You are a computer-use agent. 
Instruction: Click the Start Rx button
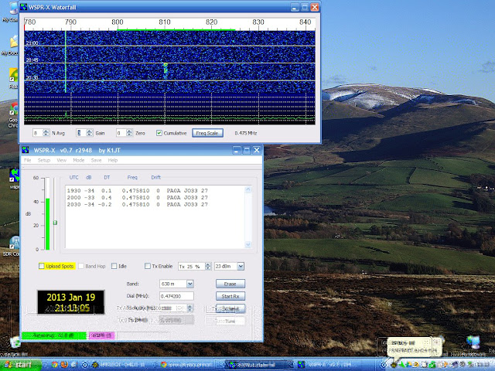click(230, 296)
